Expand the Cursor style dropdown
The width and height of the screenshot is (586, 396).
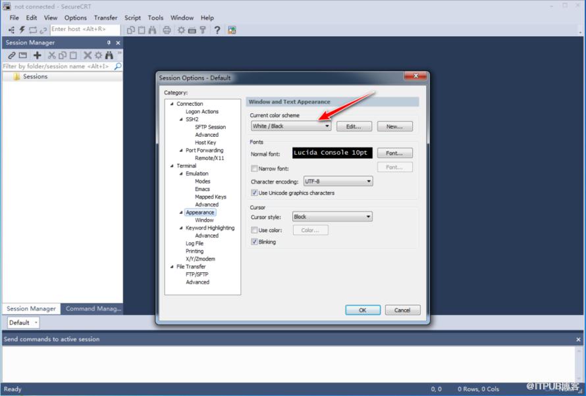[333, 216]
